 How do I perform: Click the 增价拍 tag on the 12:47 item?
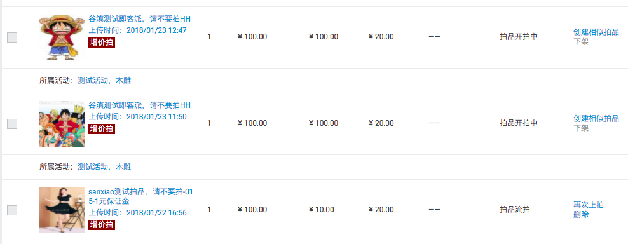[x=102, y=43]
